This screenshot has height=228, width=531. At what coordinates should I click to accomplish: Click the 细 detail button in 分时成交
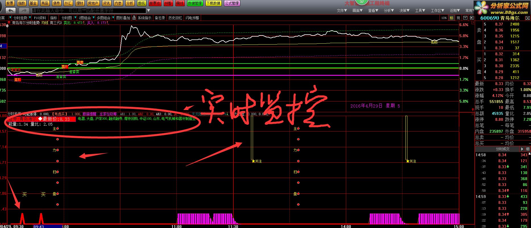[528, 149]
